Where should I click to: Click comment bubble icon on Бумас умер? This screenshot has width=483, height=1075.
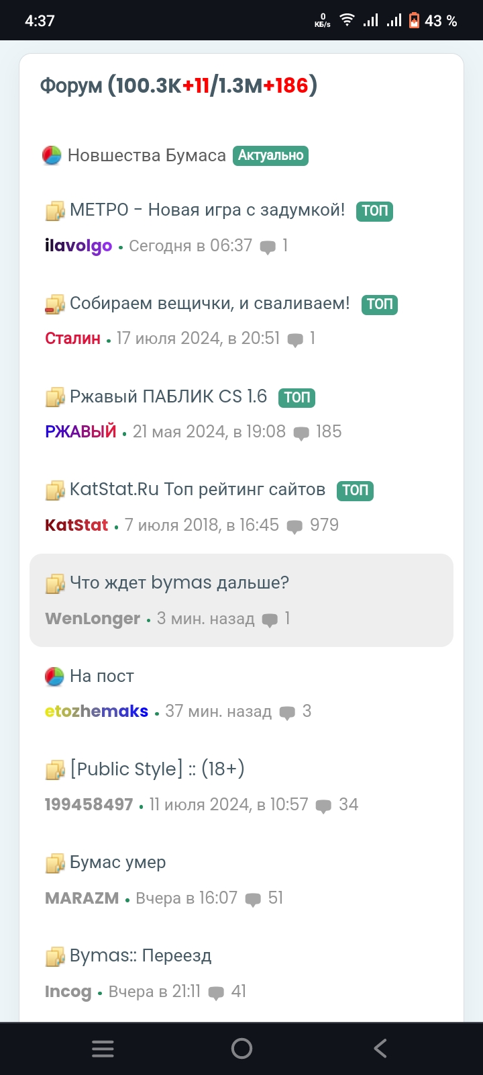[253, 899]
